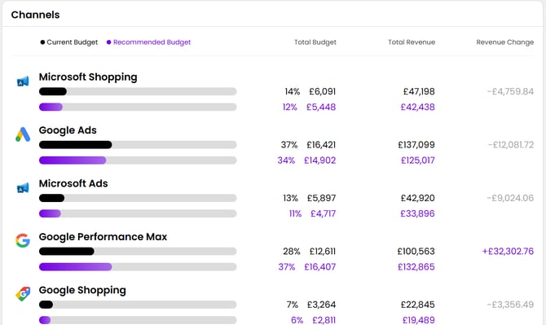Screen dimensions: 546x325
Task: Click the Google Performance Max G icon
Action: pos(23,240)
